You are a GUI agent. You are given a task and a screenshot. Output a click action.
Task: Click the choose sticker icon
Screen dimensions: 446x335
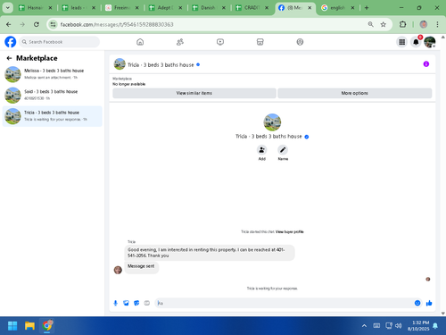point(136,303)
